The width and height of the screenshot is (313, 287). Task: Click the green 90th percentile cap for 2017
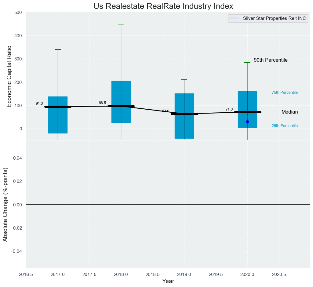[x=58, y=49]
